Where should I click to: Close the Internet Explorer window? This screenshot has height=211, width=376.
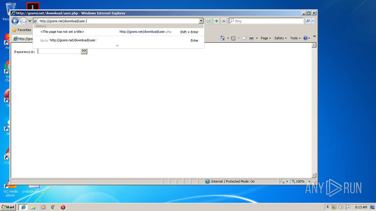tap(314, 13)
